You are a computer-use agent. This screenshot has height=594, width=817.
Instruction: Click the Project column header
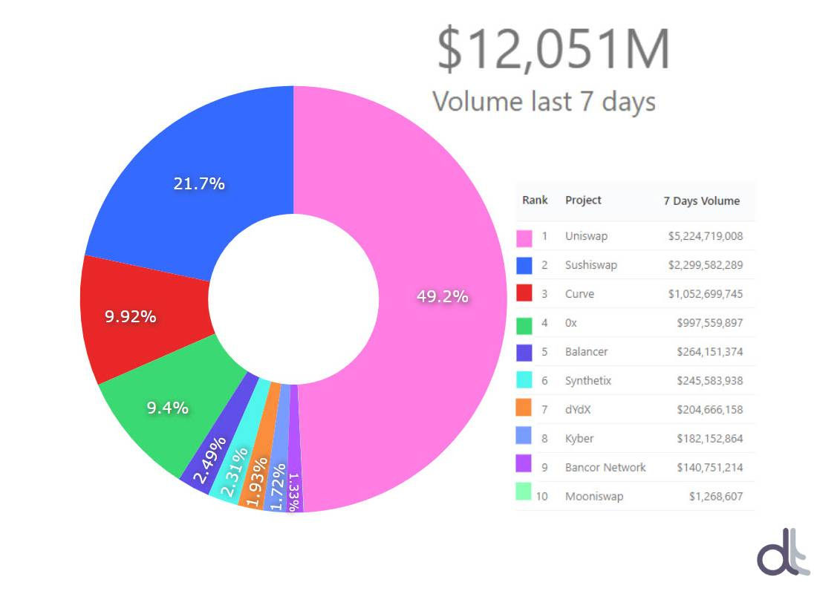583,200
